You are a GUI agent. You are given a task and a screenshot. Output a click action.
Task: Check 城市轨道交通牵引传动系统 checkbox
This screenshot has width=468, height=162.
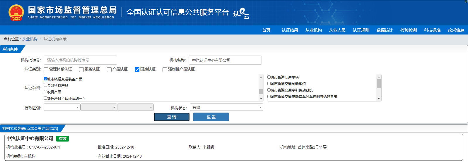269,90
